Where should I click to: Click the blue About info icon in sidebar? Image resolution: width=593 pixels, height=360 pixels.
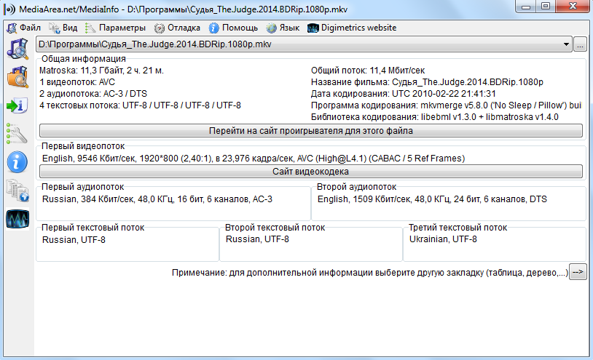click(x=17, y=161)
